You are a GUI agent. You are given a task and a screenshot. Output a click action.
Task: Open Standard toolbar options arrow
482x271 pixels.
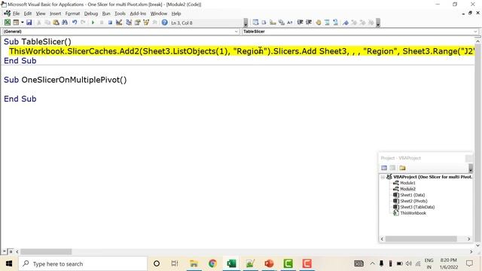tap(246, 23)
